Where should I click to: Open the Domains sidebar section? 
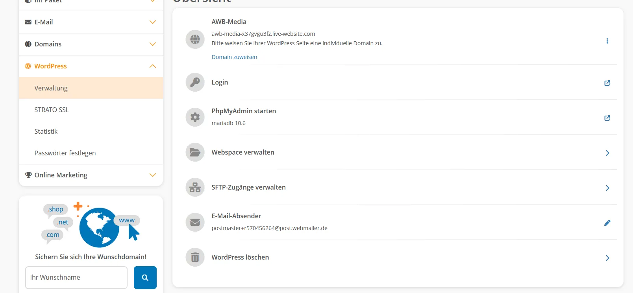coord(91,44)
